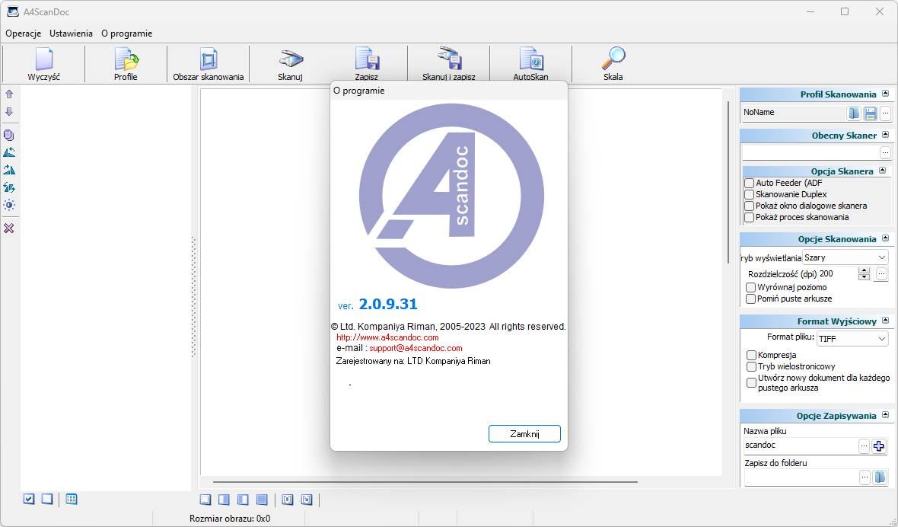Click the flip/rotate both ways icon
The image size is (898, 527).
[9, 187]
